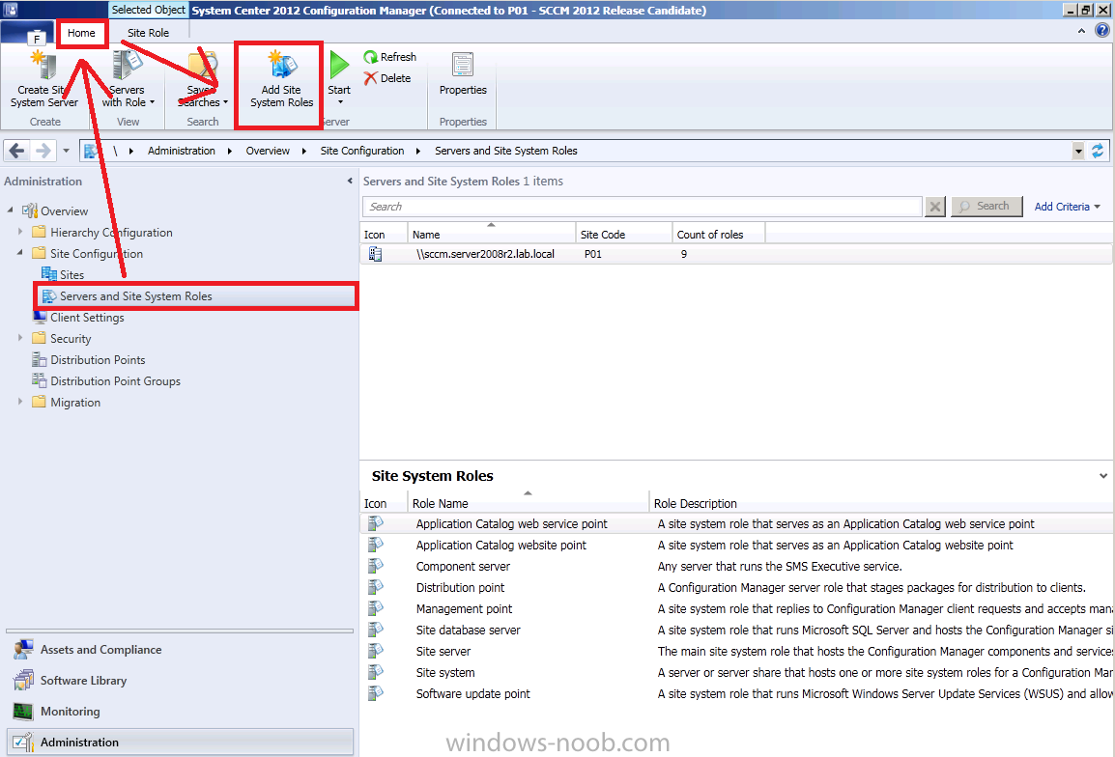1115x757 pixels.
Task: Click the ribbon Help icon
Action: tap(1101, 31)
